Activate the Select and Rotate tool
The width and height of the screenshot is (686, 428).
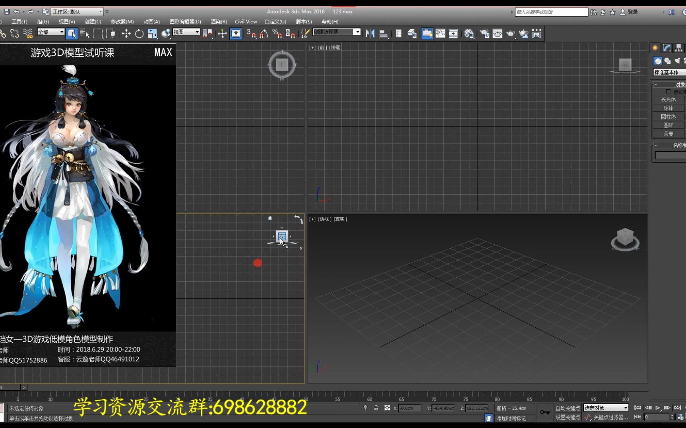[x=139, y=34]
